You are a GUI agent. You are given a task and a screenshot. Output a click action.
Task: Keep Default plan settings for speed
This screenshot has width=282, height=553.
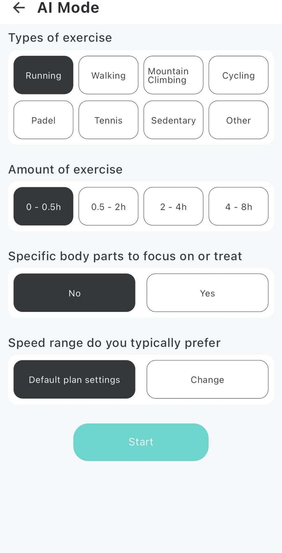pyautogui.click(x=74, y=379)
